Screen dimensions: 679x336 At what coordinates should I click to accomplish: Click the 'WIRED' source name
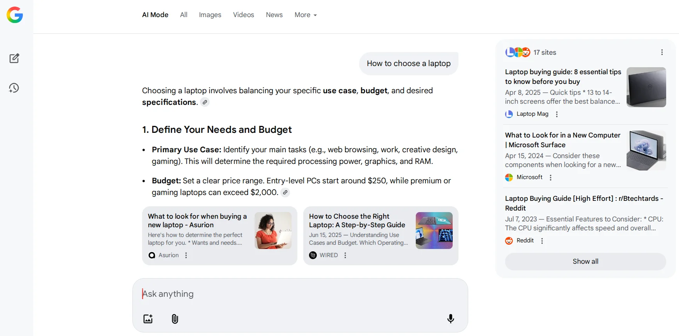(x=328, y=255)
